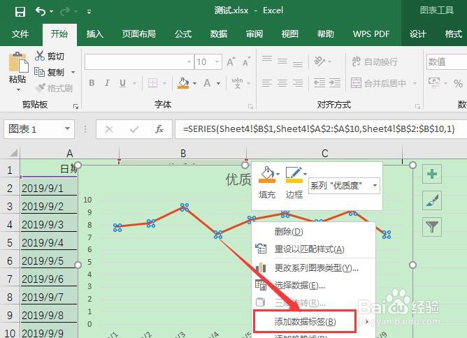
Task: Click the 粘贴 paste icon
Action: 18,62
